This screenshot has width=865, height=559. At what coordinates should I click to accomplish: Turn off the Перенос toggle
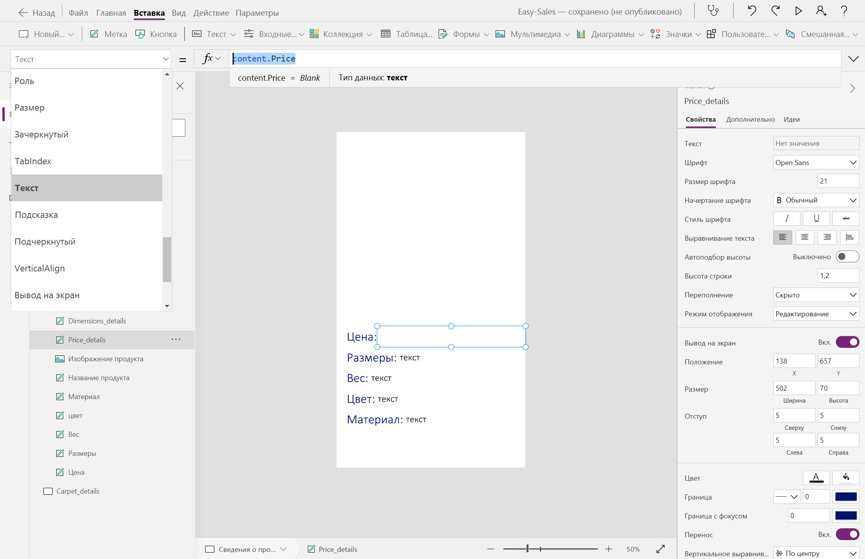pyautogui.click(x=847, y=535)
